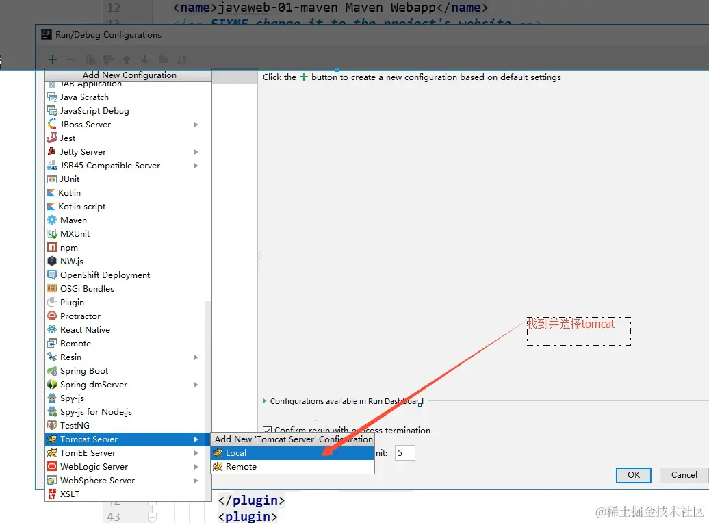The width and height of the screenshot is (709, 523).
Task: Click the OSGi Bundles icon
Action: (52, 289)
